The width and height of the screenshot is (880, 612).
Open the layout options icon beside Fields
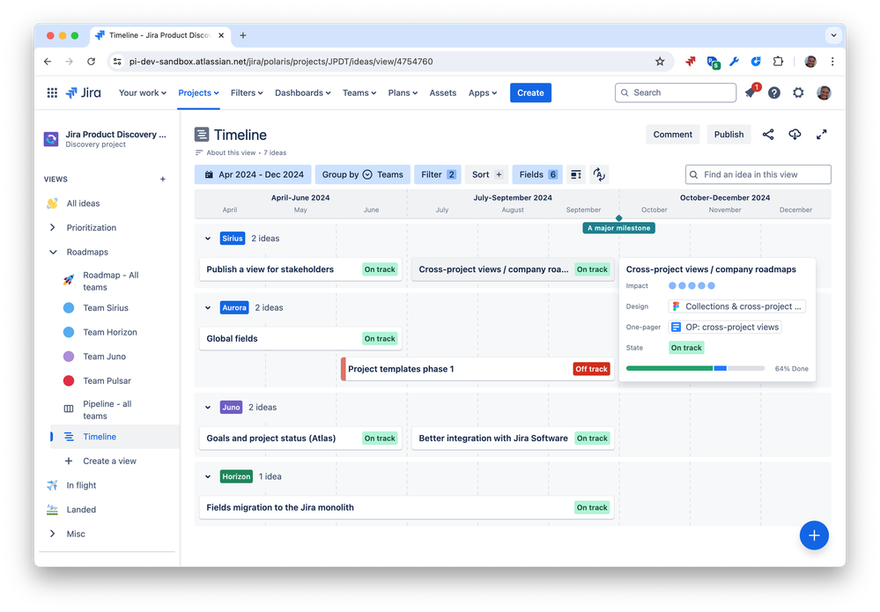point(576,174)
